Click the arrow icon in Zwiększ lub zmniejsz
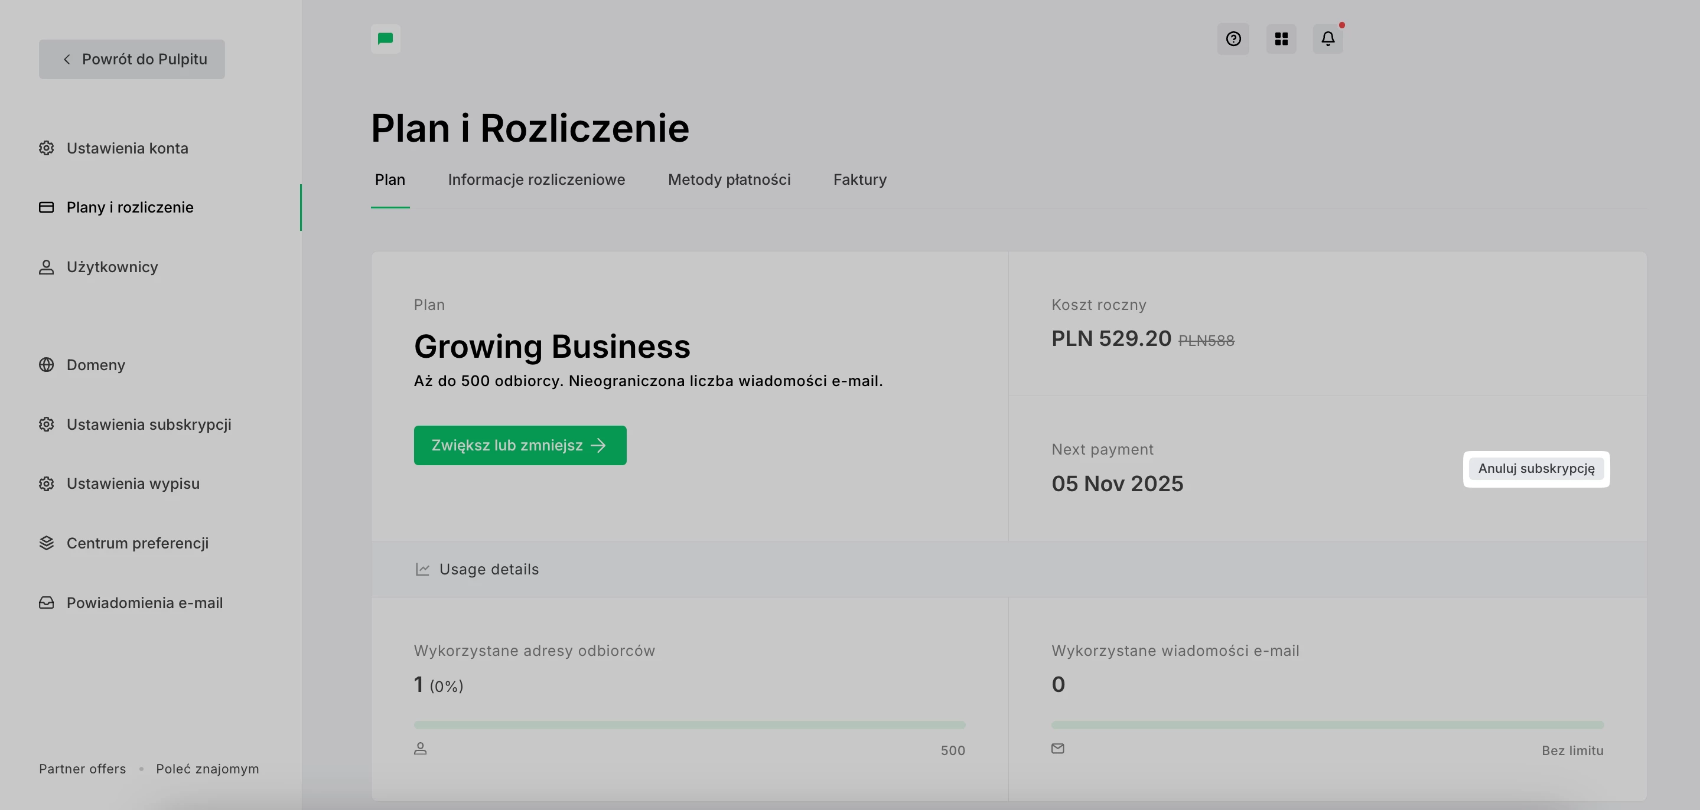This screenshot has height=810, width=1700. tap(598, 446)
